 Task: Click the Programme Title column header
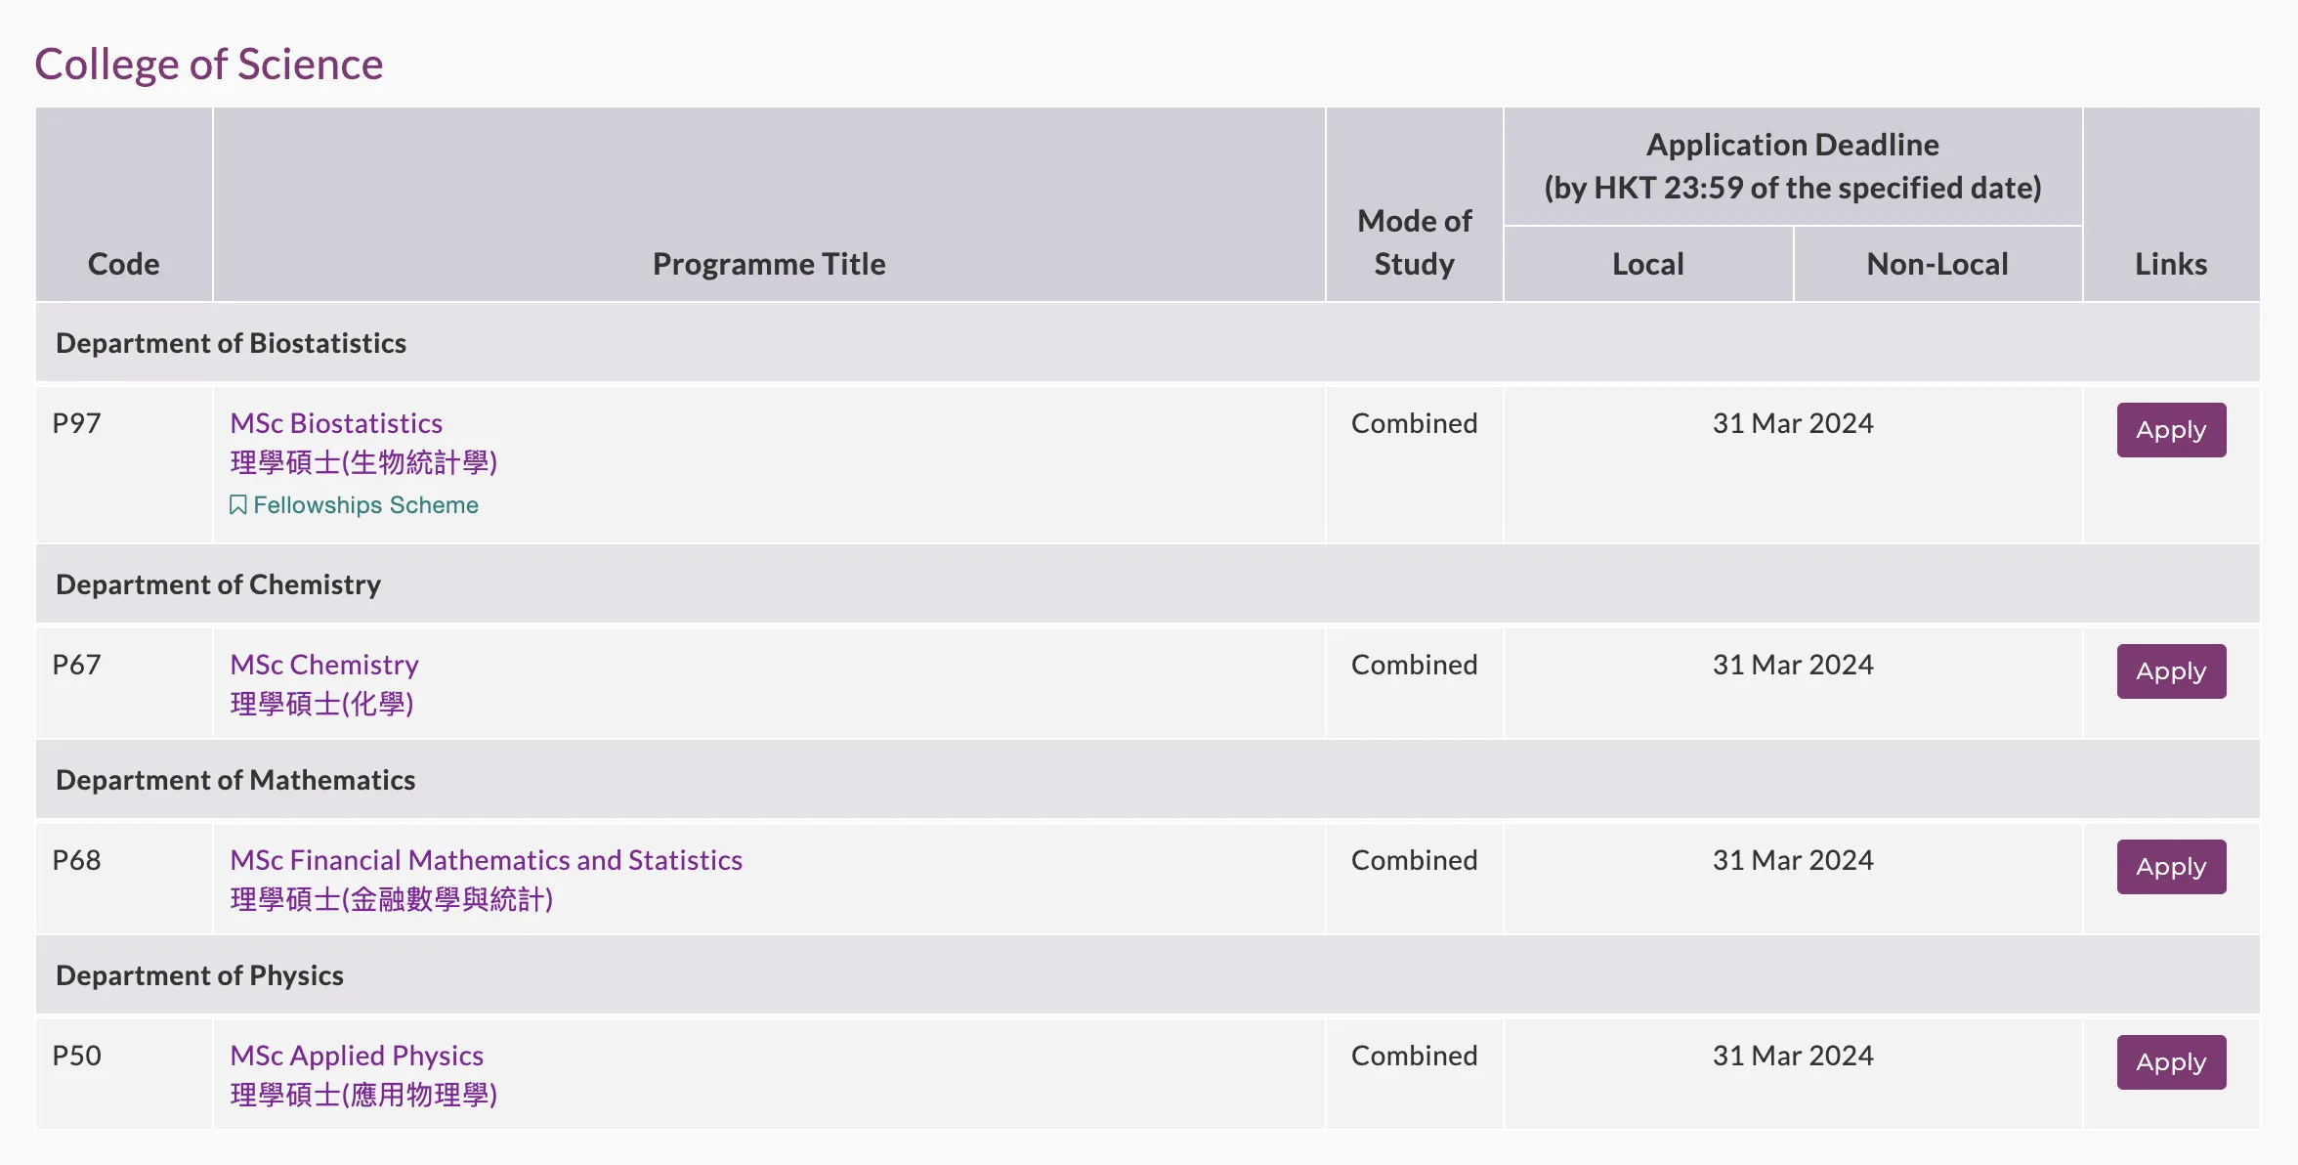tap(769, 264)
